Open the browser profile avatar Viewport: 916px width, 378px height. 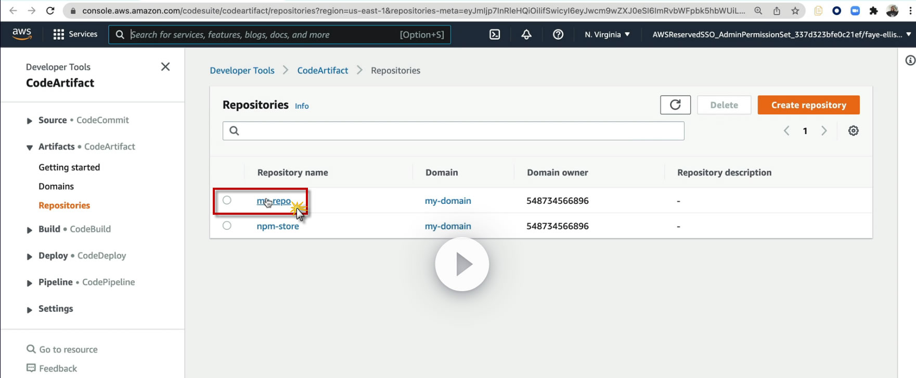click(892, 10)
